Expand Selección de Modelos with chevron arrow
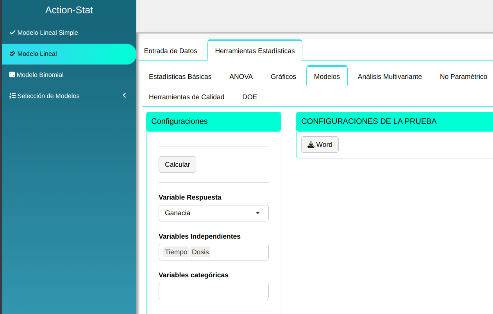This screenshot has width=493, height=314. pos(124,95)
